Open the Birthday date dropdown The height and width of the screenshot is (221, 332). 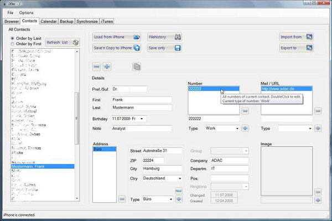coord(142,119)
